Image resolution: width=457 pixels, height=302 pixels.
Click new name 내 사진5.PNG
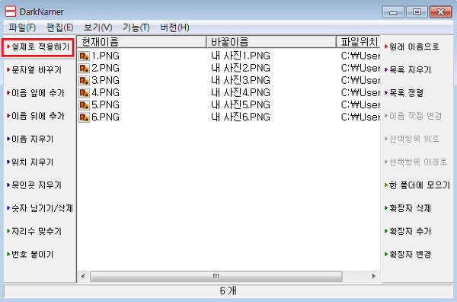pyautogui.click(x=241, y=104)
